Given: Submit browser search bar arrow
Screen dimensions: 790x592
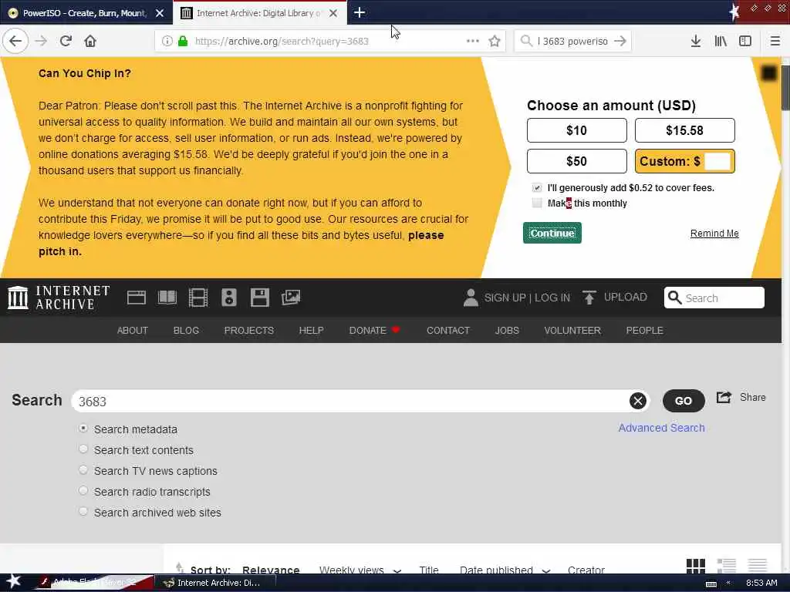Looking at the screenshot, I should click(x=620, y=41).
